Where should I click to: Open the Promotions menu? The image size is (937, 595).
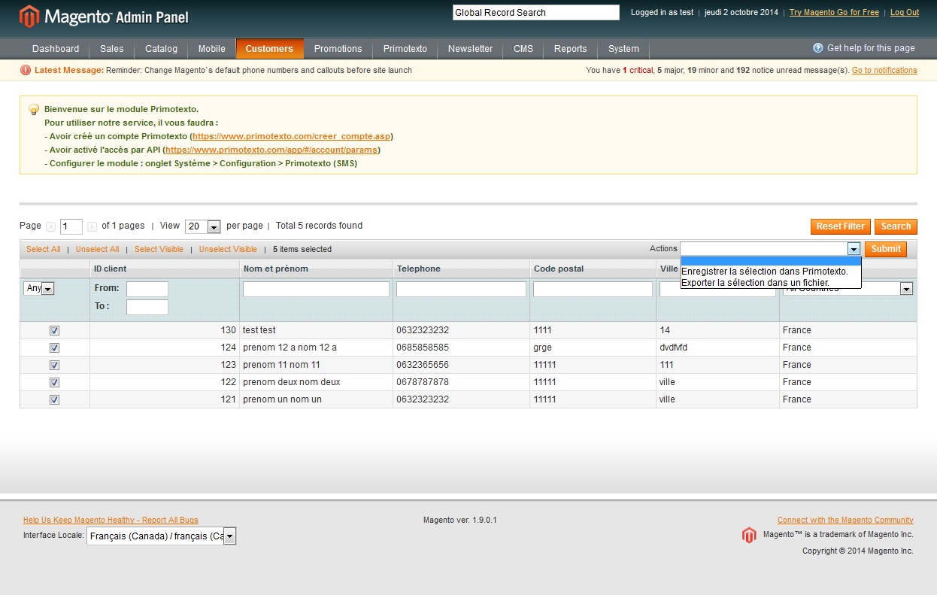(338, 49)
